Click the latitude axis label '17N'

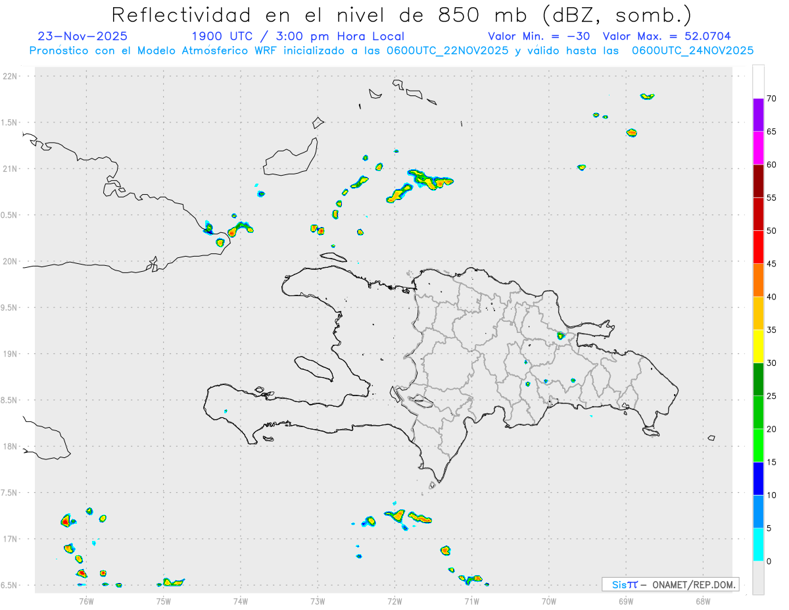coord(11,539)
